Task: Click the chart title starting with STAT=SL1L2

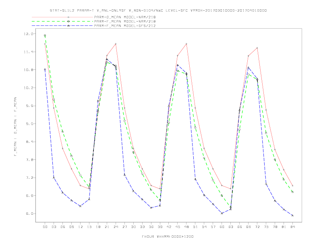Action: [158, 10]
